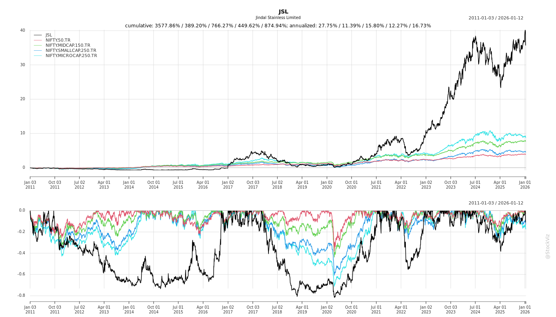Click Jan 02 2020 on upper x-axis

pos(327,185)
